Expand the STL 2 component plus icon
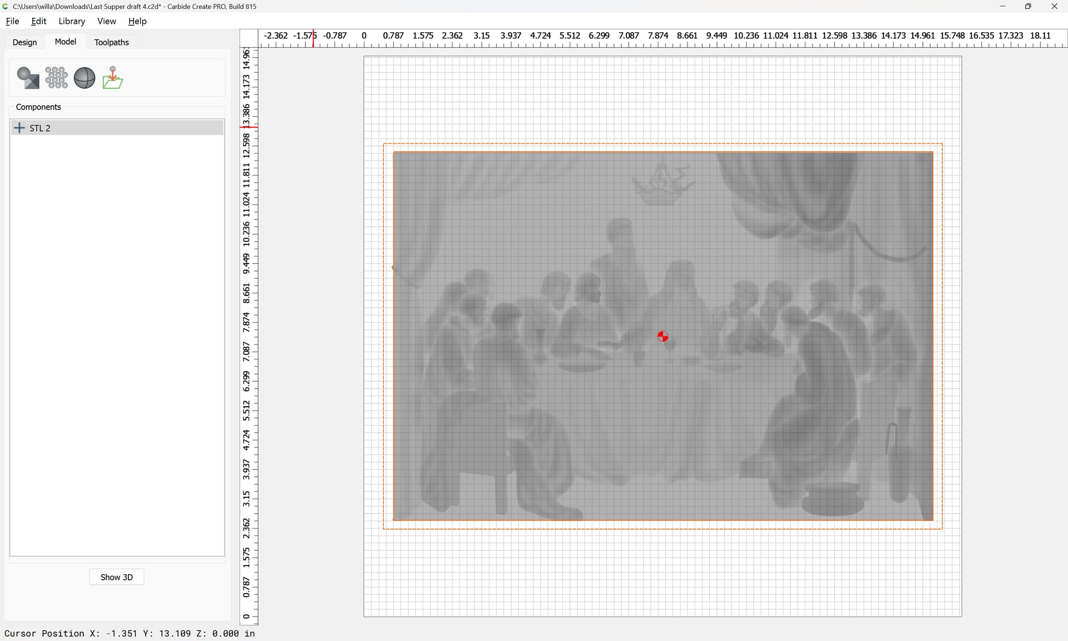 click(19, 128)
